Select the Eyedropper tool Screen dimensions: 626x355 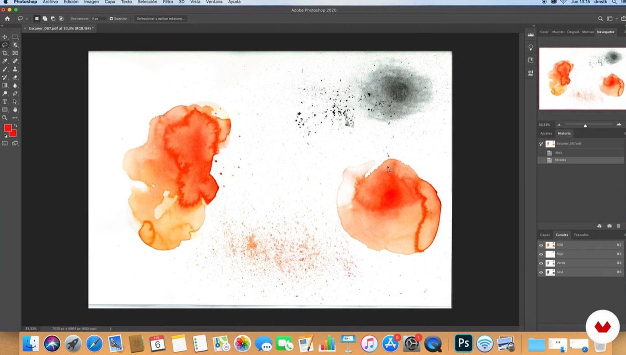[5, 61]
